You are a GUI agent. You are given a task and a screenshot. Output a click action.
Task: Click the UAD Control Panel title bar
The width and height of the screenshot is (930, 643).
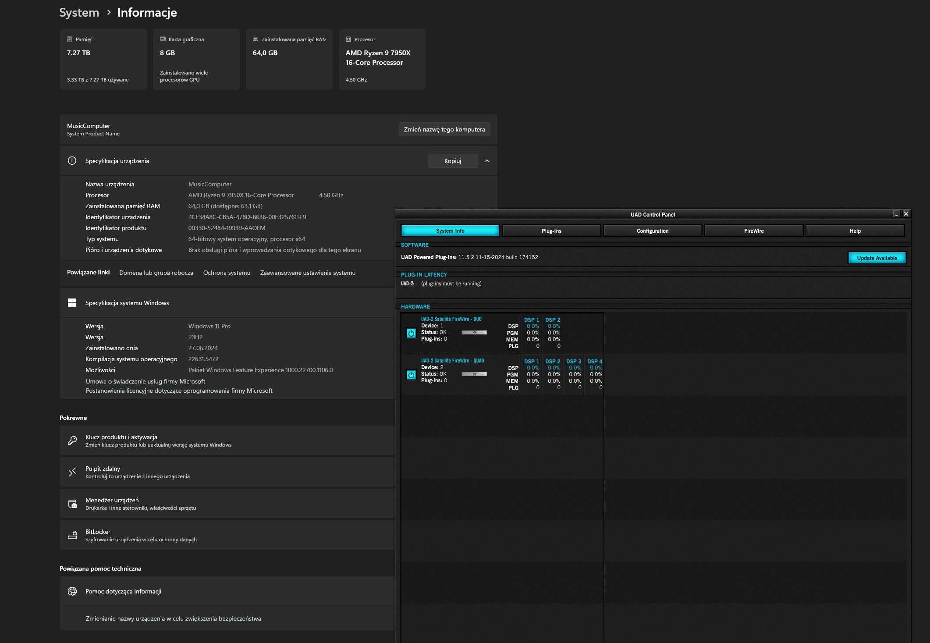point(653,214)
